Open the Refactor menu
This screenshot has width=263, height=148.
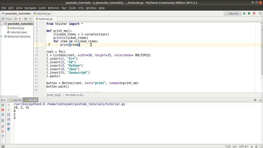(x=53, y=8)
